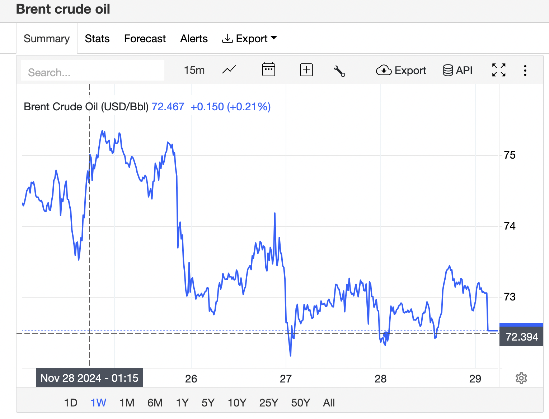The width and height of the screenshot is (549, 419).
Task: Change the 15m interval selector
Action: pos(194,70)
